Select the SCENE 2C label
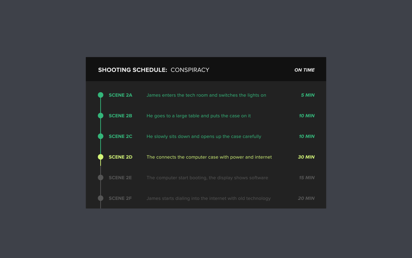The image size is (412, 258). click(121, 136)
